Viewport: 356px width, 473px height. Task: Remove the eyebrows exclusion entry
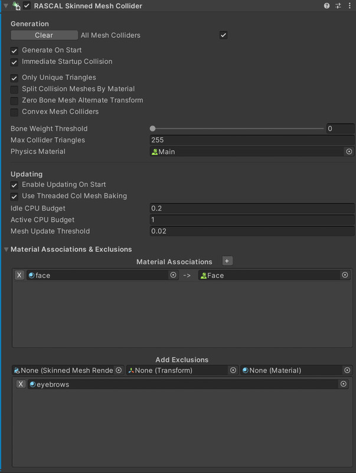click(21, 384)
